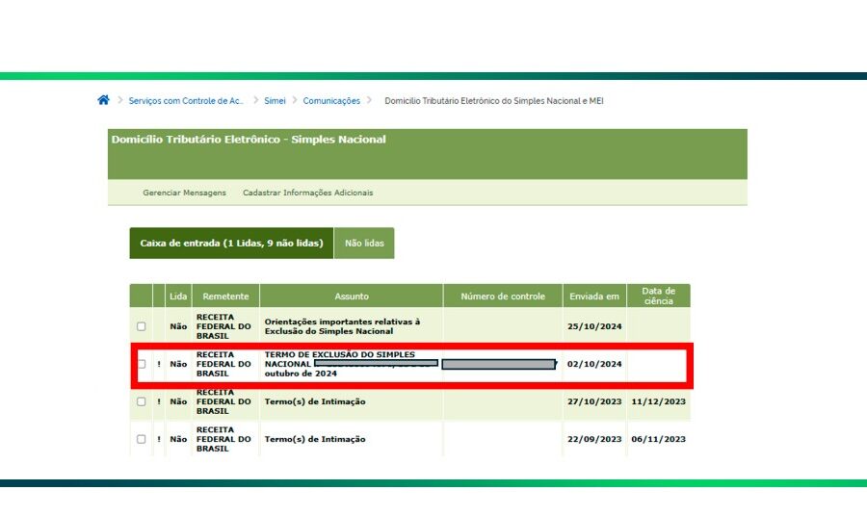Click the Enviada em column header
Screen dimensions: 867x516
coord(594,297)
